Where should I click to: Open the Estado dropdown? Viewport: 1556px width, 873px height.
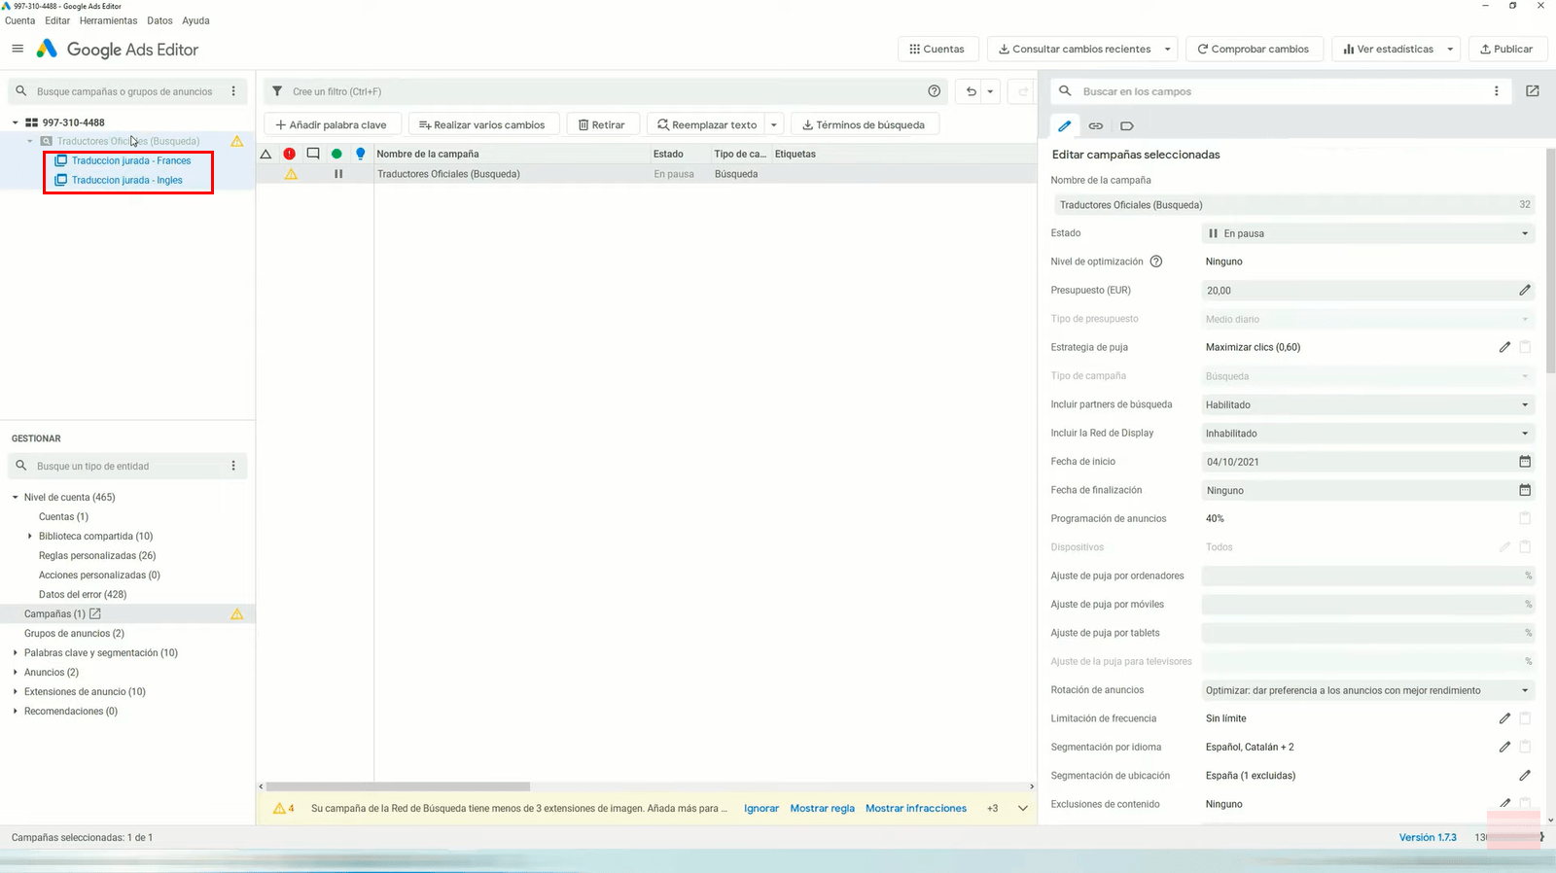point(1368,233)
